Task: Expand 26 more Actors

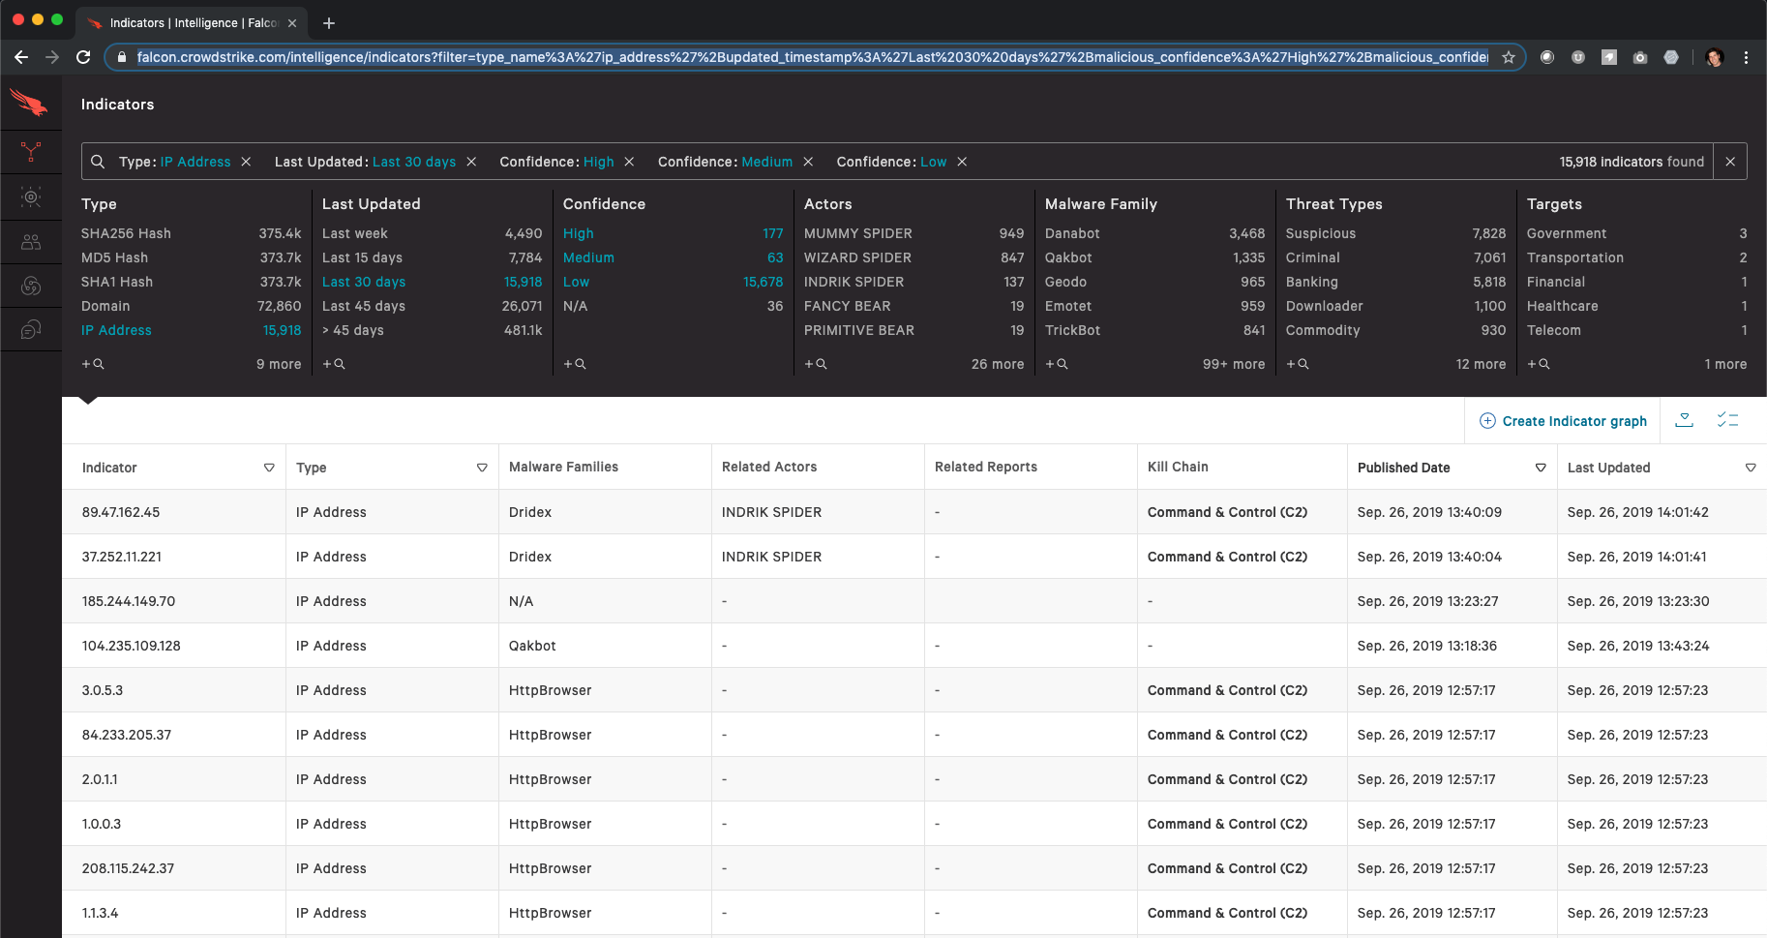Action: [x=997, y=364]
